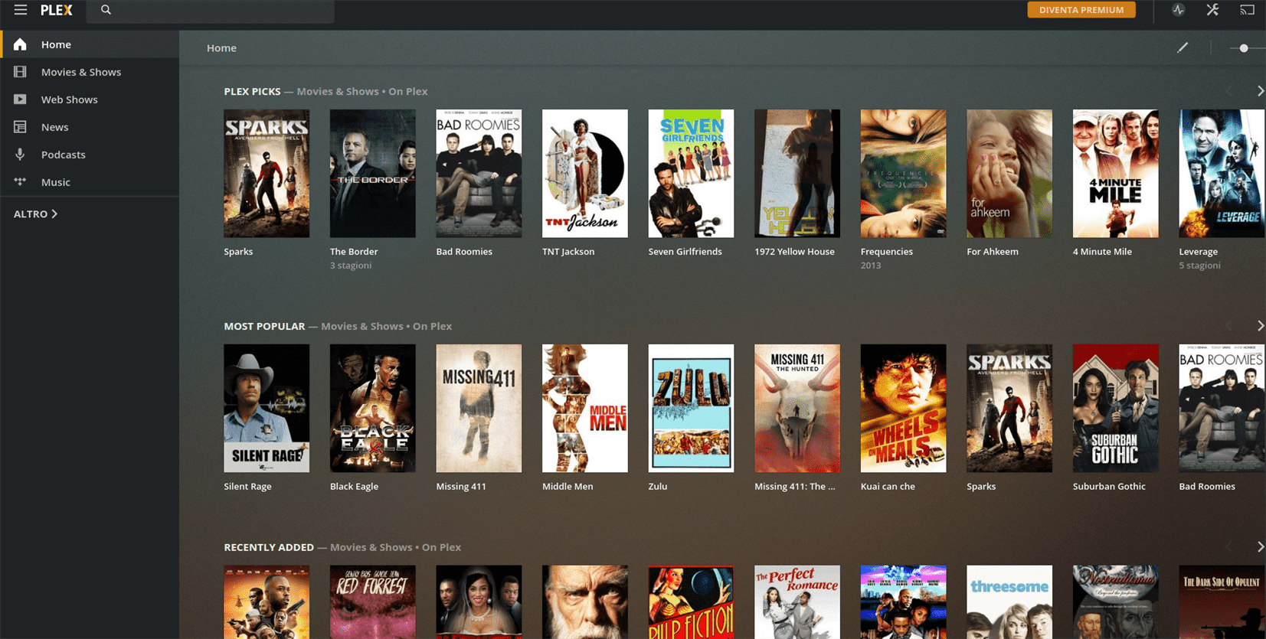1266x639 pixels.
Task: Open the Plex Picks heading link
Action: pyautogui.click(x=252, y=91)
